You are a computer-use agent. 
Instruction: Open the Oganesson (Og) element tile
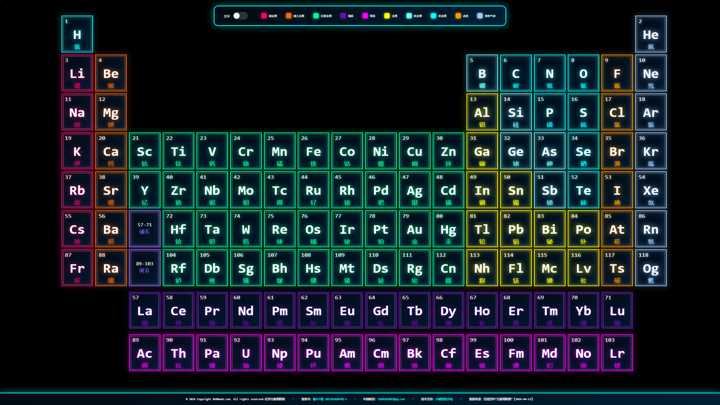(651, 268)
